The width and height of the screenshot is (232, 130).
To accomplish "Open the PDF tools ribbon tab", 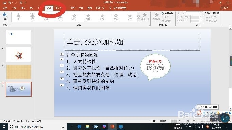I will 100,8.
